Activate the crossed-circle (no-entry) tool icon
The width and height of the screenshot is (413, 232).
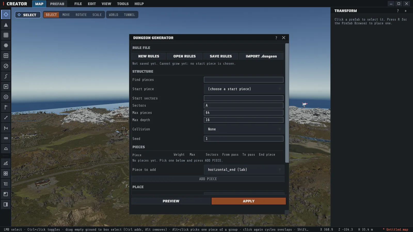[6, 66]
